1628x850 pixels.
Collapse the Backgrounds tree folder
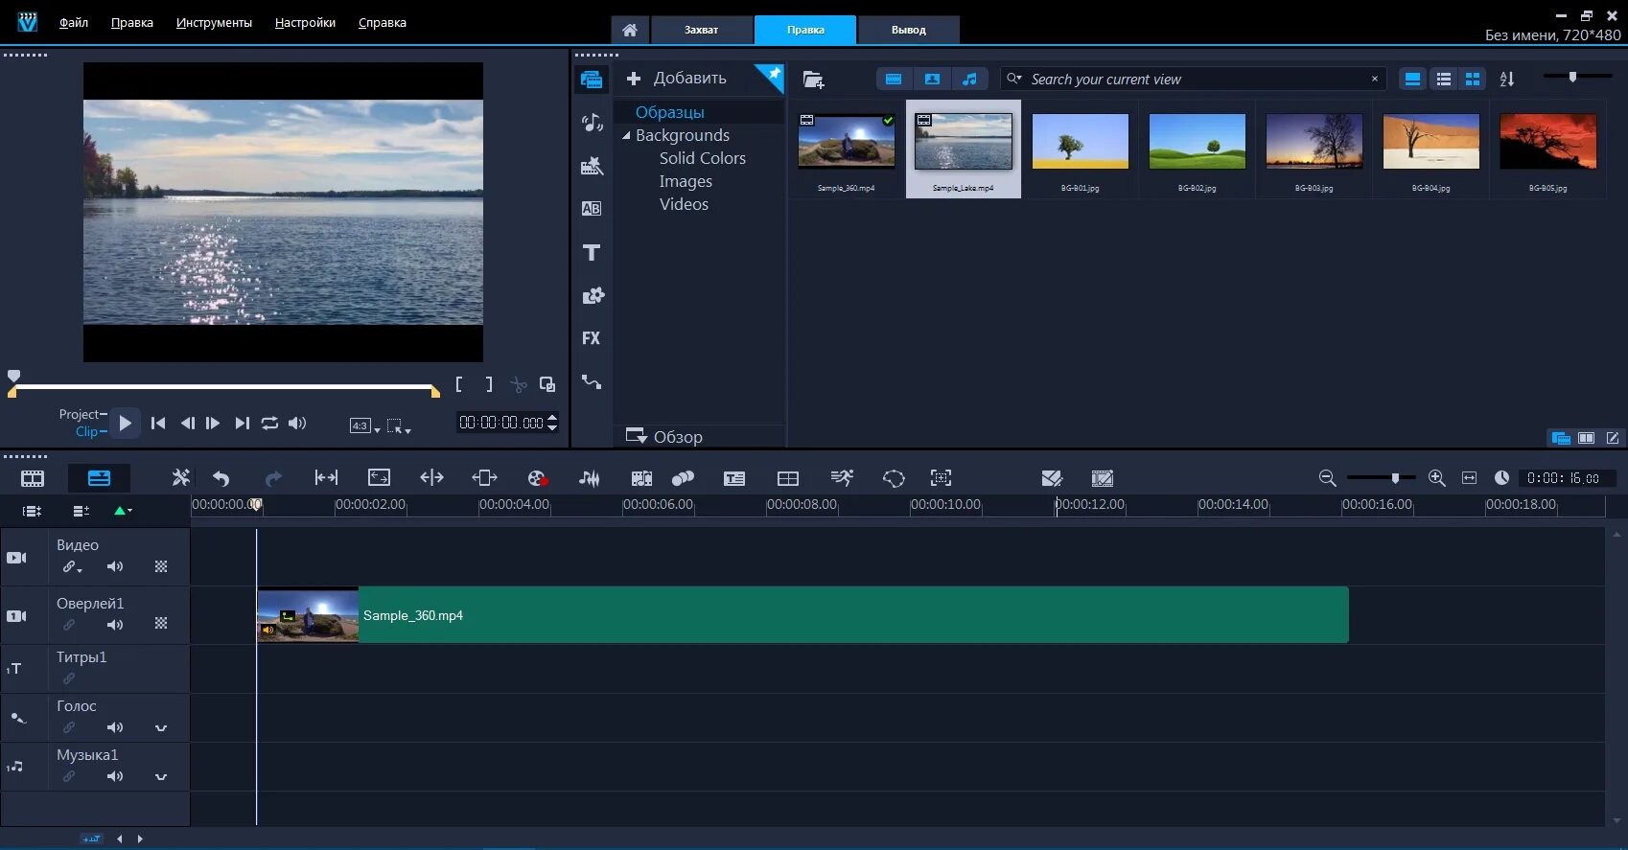(626, 136)
